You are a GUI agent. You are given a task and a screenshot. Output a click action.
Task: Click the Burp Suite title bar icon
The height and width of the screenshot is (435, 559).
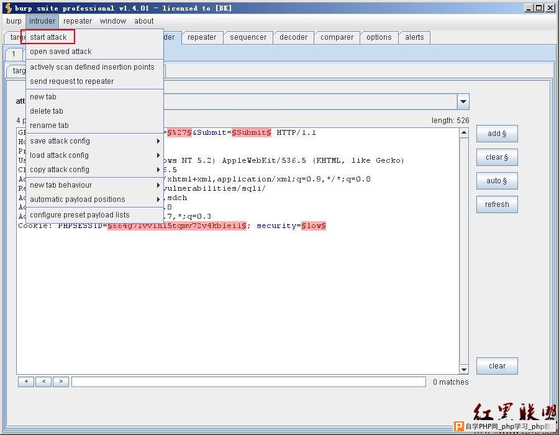click(9, 8)
